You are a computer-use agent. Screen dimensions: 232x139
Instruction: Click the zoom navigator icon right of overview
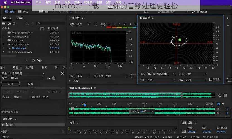click(x=219, y=95)
